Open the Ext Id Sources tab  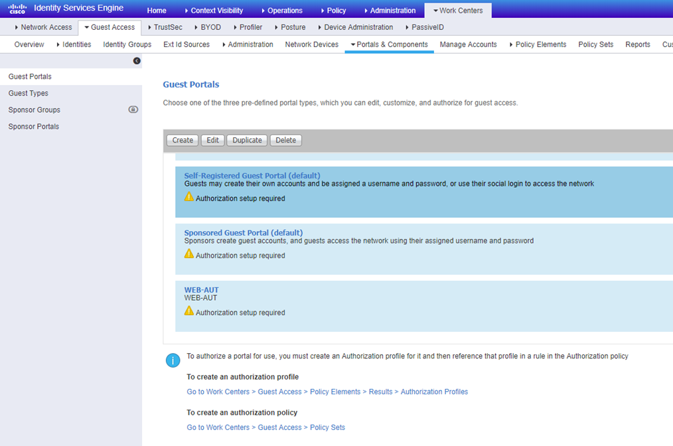coord(187,44)
